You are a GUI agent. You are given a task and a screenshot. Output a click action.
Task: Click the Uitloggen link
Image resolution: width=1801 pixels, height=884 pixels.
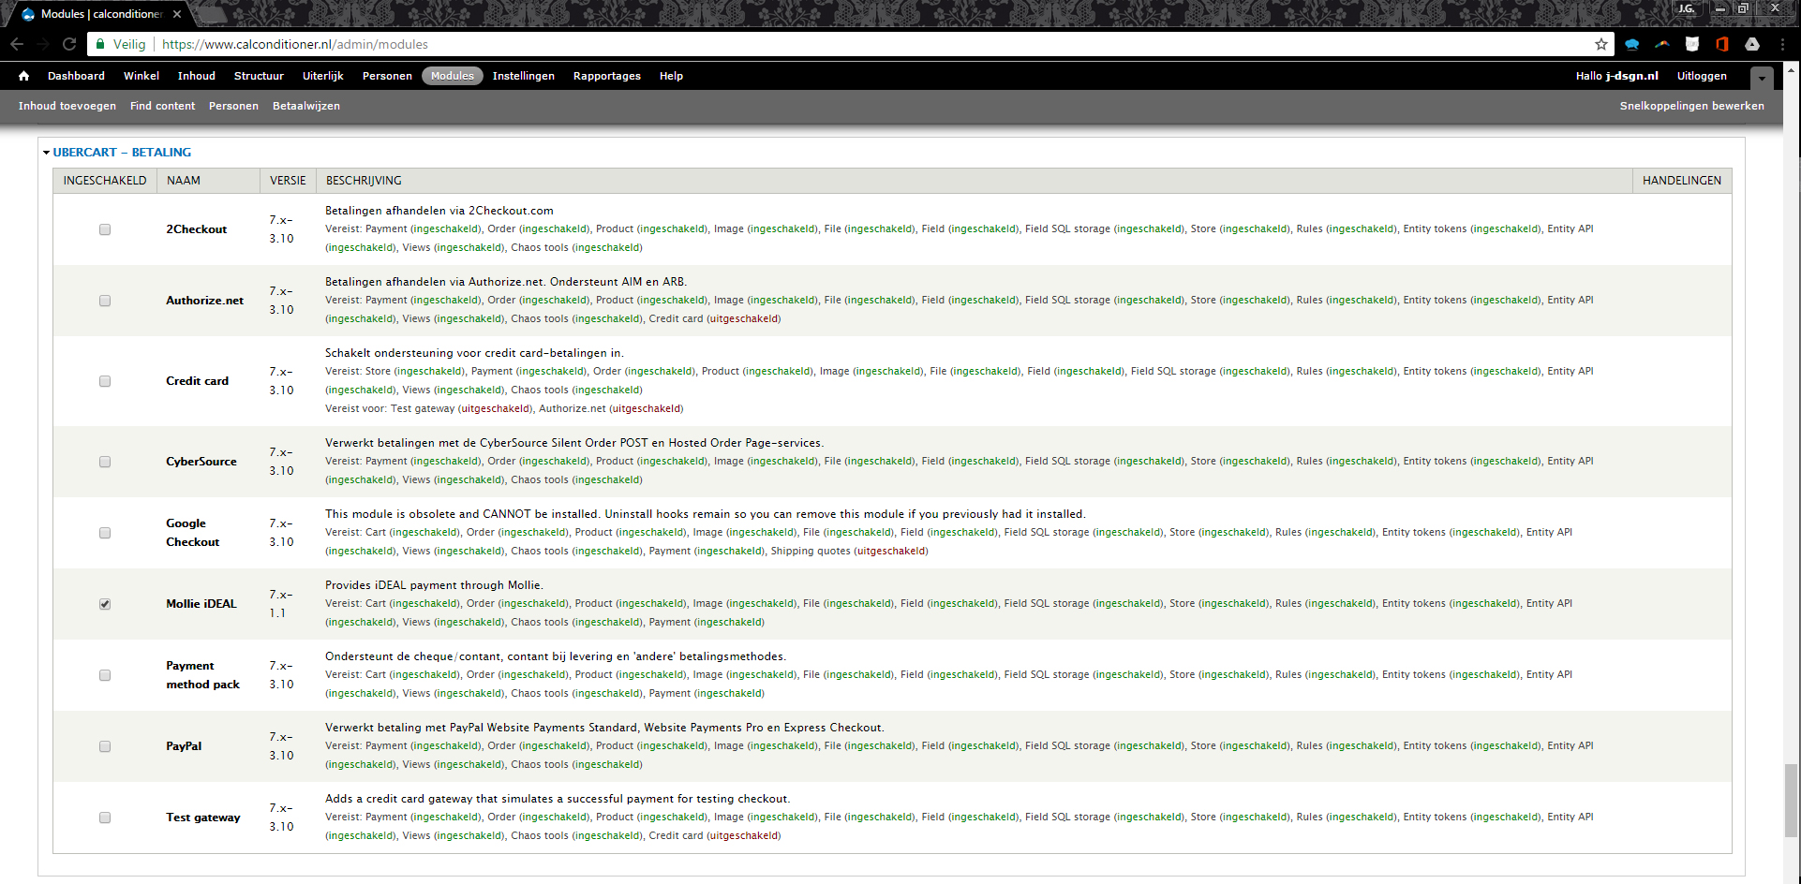tap(1702, 76)
